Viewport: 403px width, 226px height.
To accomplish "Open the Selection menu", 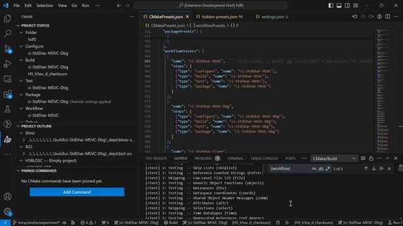I will pyautogui.click(x=45, y=6).
